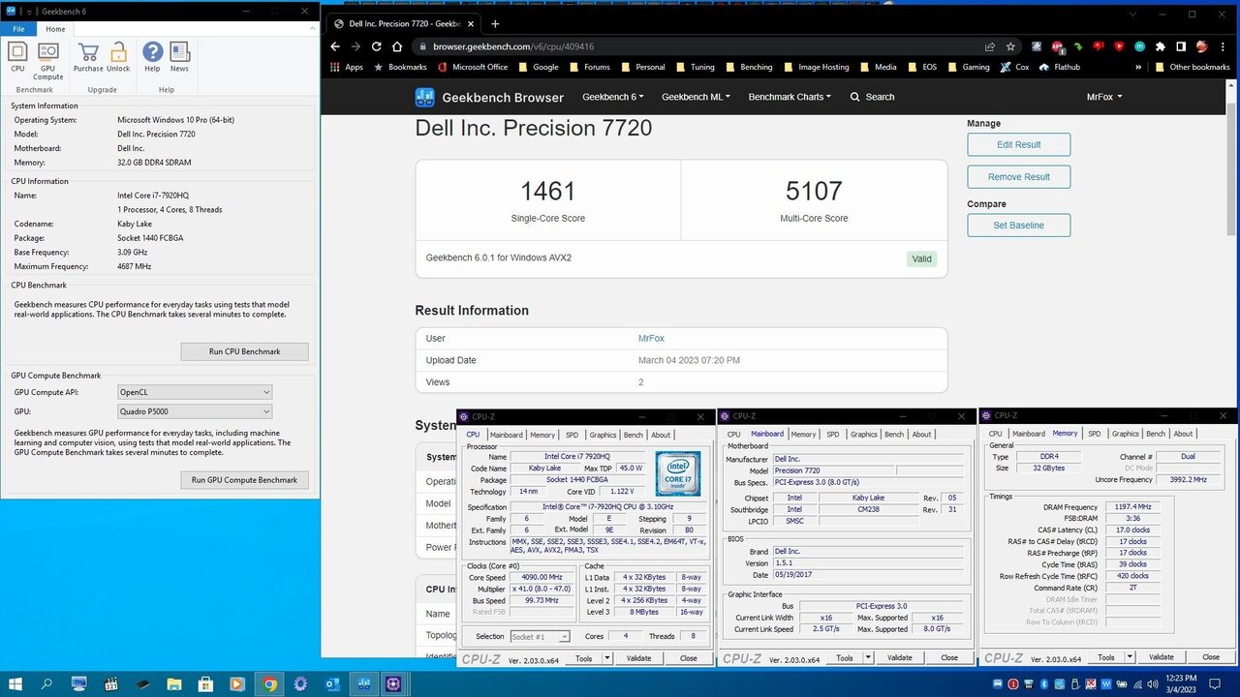Open the MrFox account dropdown
Image resolution: width=1240 pixels, height=697 pixels.
click(x=1103, y=97)
